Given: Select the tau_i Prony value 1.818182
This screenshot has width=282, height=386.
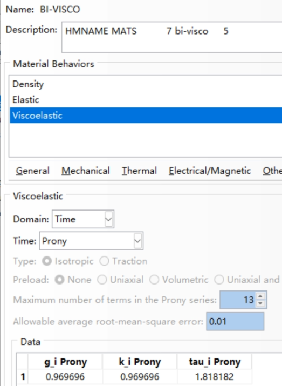Looking at the screenshot, I should pos(214,377).
